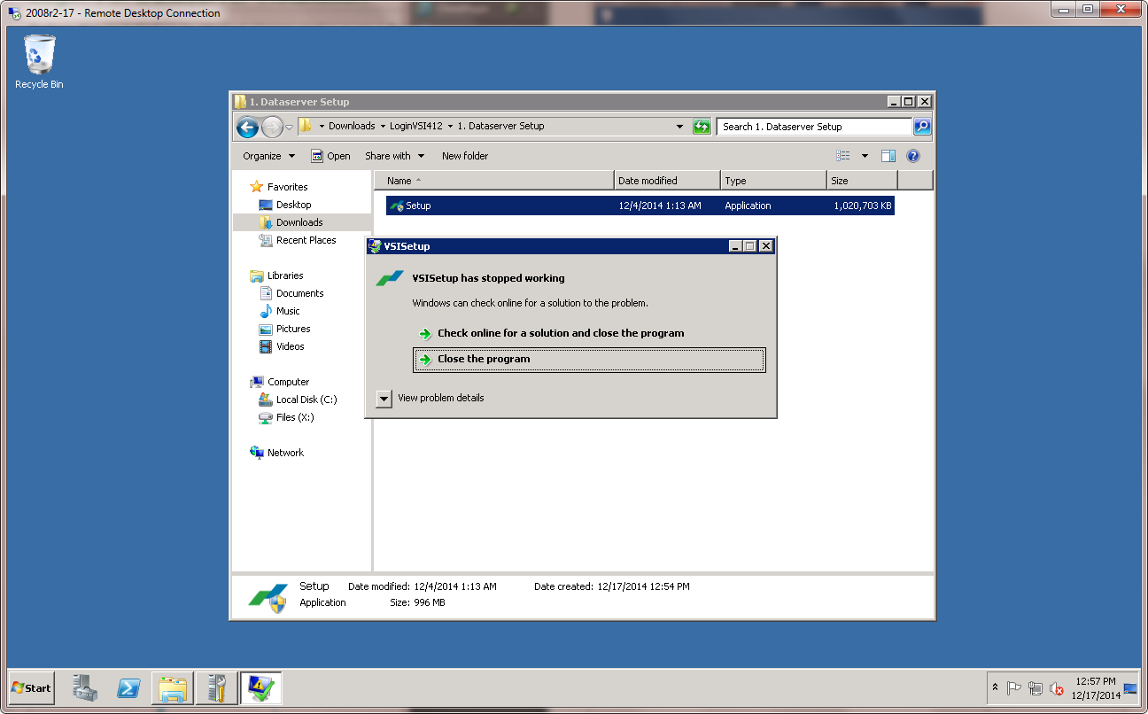Switch to VSISetup error taskbar button
The width and height of the screenshot is (1148, 714).
(x=260, y=687)
